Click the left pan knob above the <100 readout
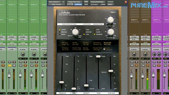This screenshot has width=169, height=95. coord(154,54)
